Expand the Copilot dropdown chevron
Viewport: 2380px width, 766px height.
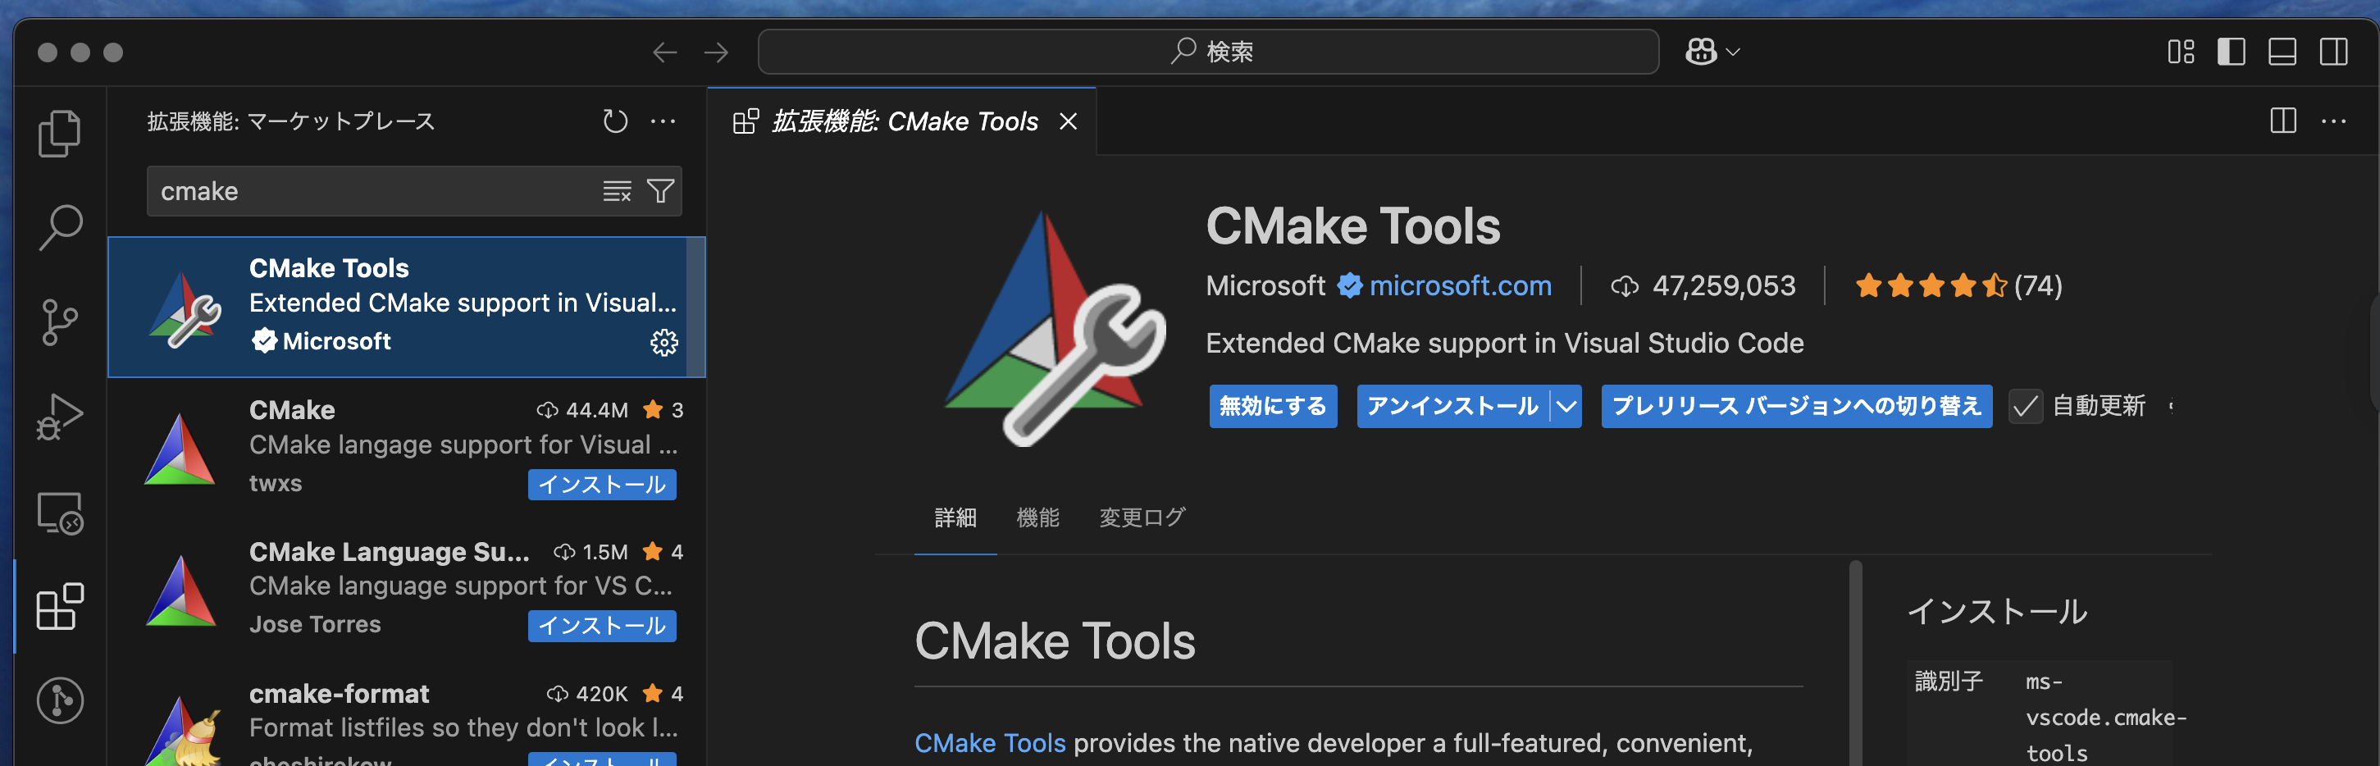1733,52
